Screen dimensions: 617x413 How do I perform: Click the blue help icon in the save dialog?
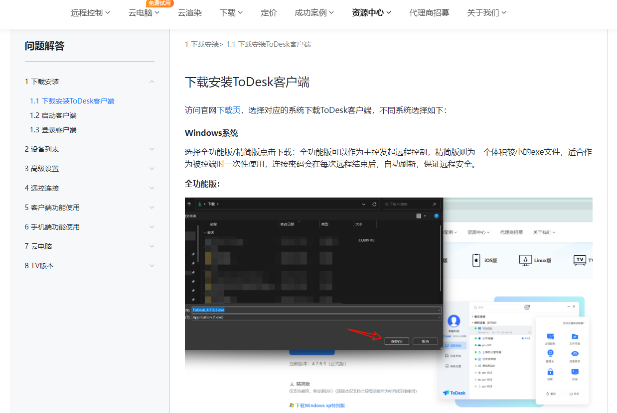pyautogui.click(x=437, y=216)
